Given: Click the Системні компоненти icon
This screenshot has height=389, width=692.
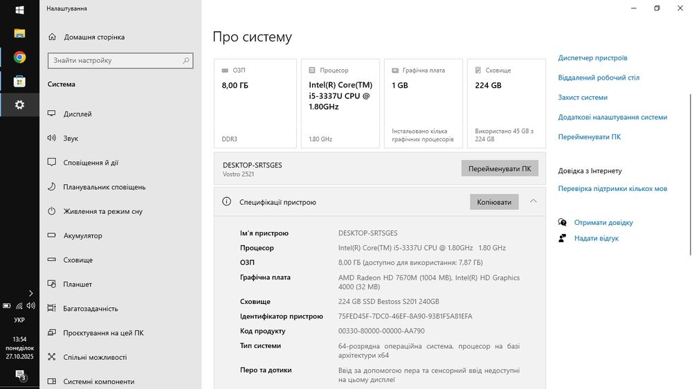Looking at the screenshot, I should point(52,381).
